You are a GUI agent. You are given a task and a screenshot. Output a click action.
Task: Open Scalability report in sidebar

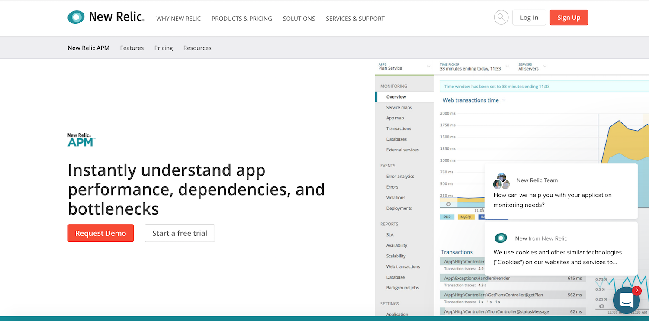pos(396,256)
